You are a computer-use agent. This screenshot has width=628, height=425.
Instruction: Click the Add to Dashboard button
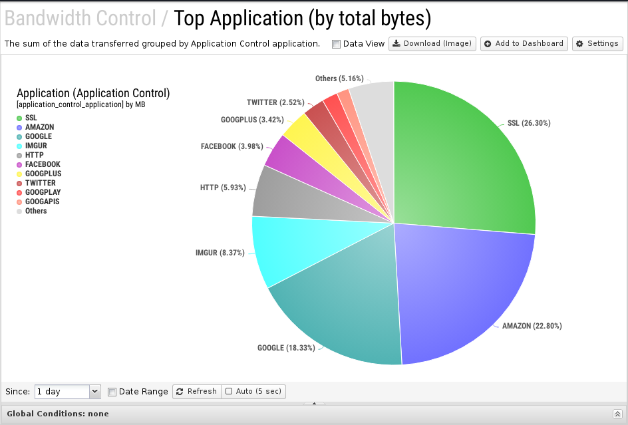click(x=524, y=44)
